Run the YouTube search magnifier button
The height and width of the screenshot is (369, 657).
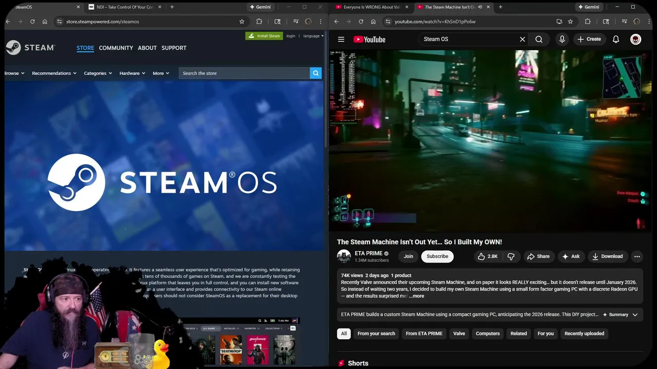(x=539, y=39)
